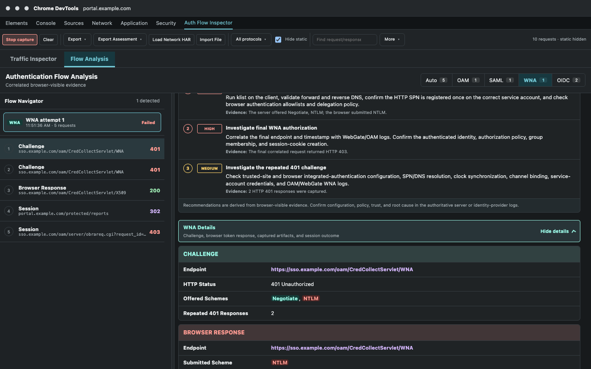591x369 pixels.
Task: Open the Sources DevTools tab
Action: tap(74, 23)
